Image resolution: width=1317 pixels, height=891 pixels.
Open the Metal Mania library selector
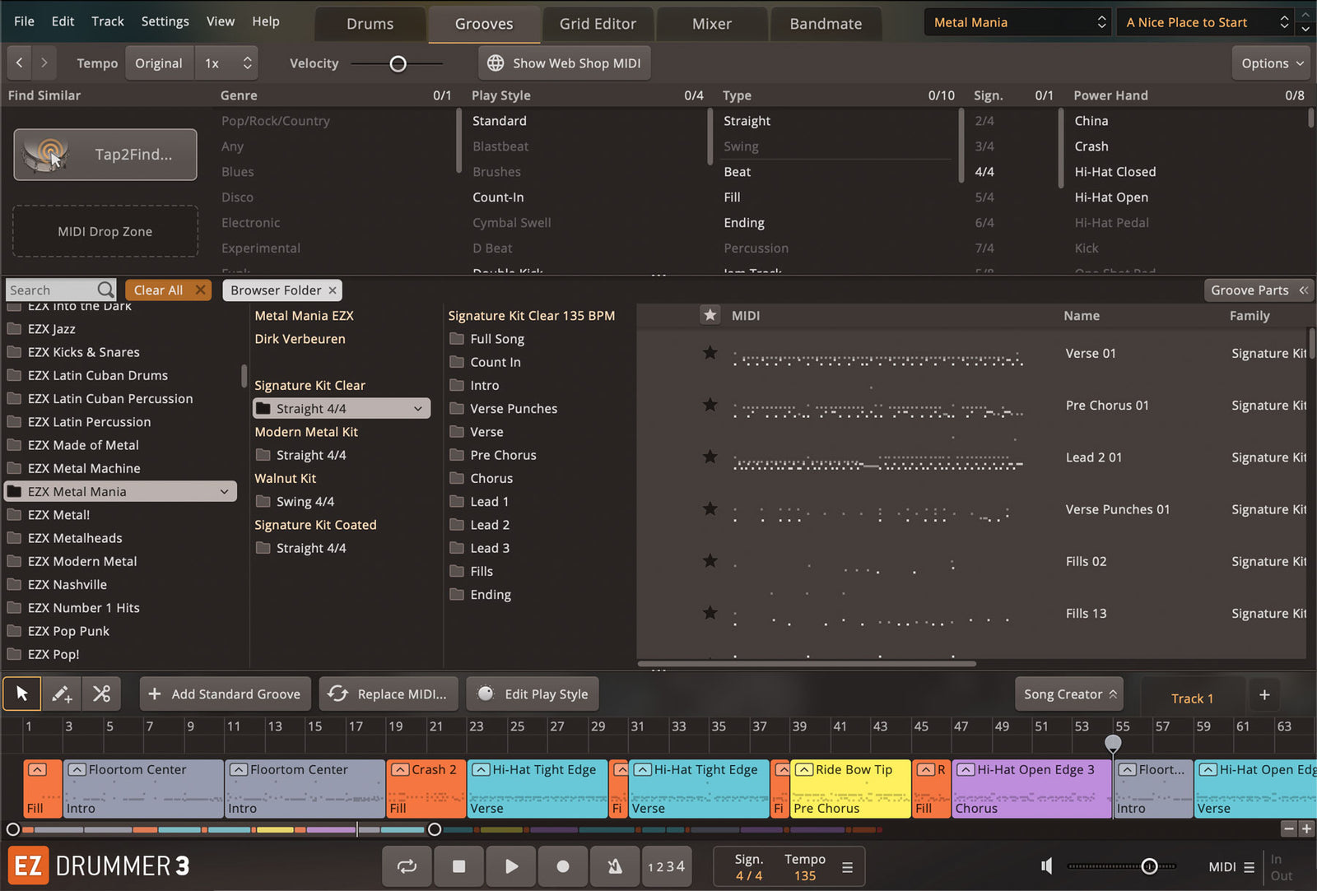click(1017, 22)
